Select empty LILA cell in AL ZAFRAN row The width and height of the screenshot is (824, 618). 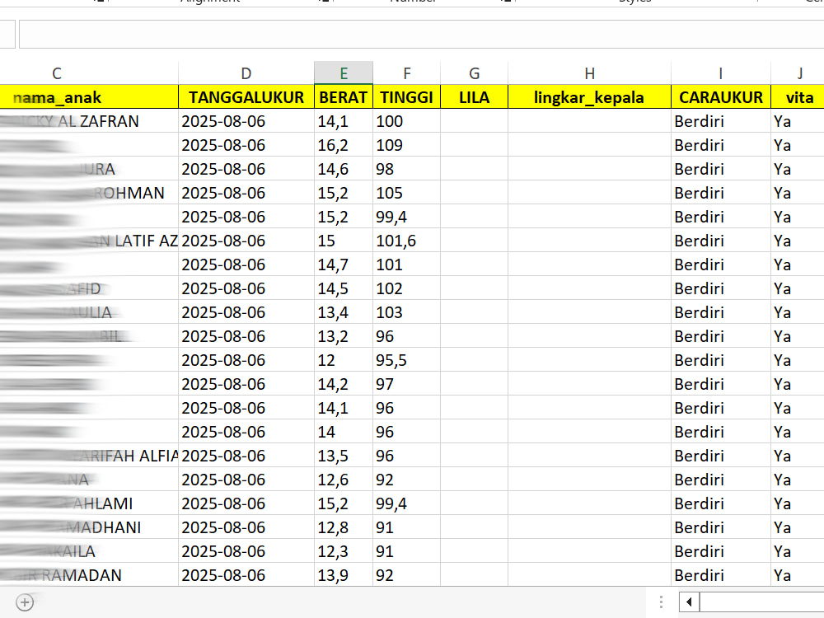[x=474, y=121]
